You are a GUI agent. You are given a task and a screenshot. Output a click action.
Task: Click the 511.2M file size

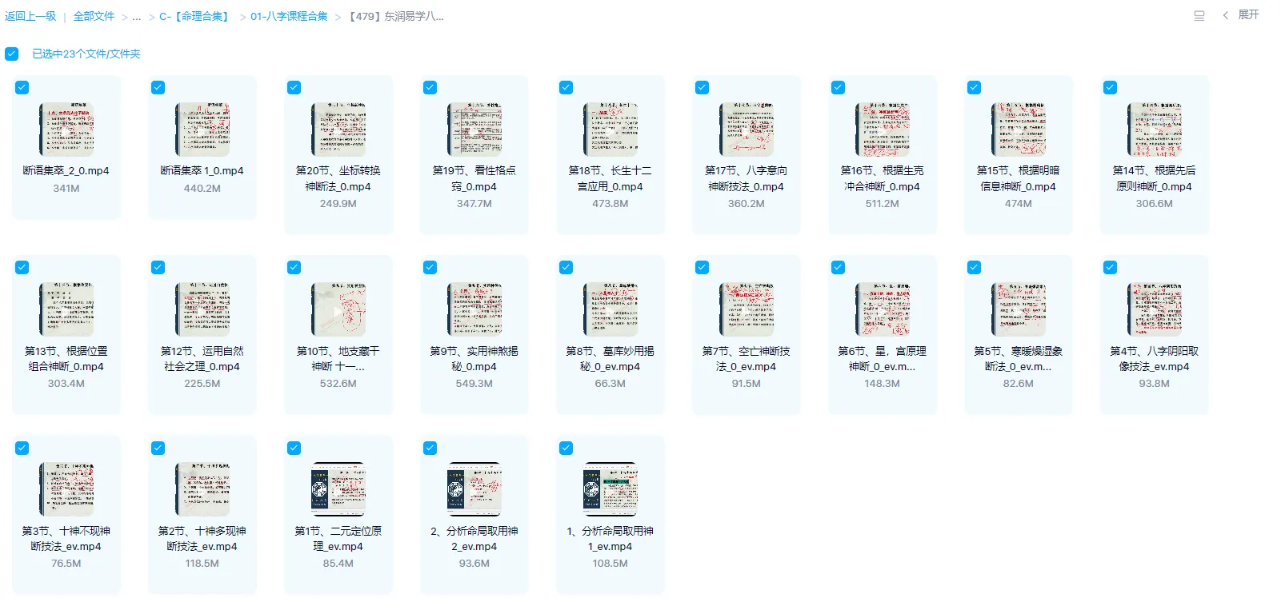coord(883,204)
